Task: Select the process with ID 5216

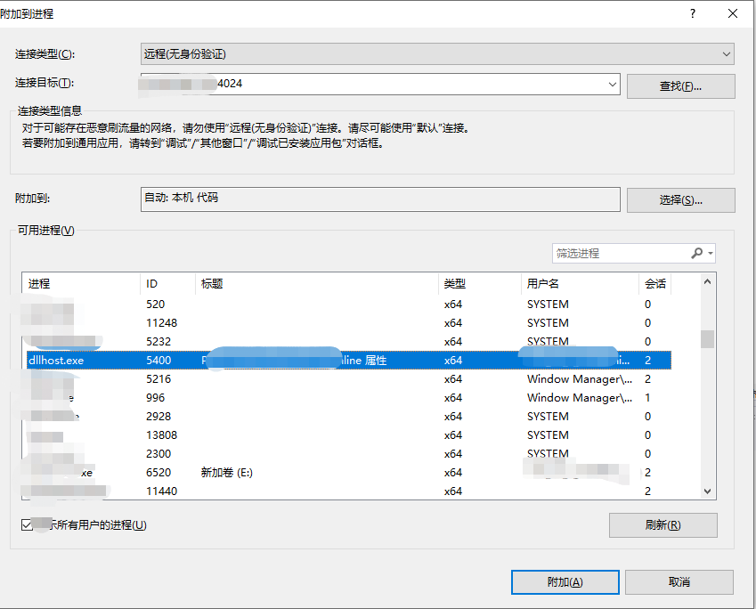Action: [348, 379]
